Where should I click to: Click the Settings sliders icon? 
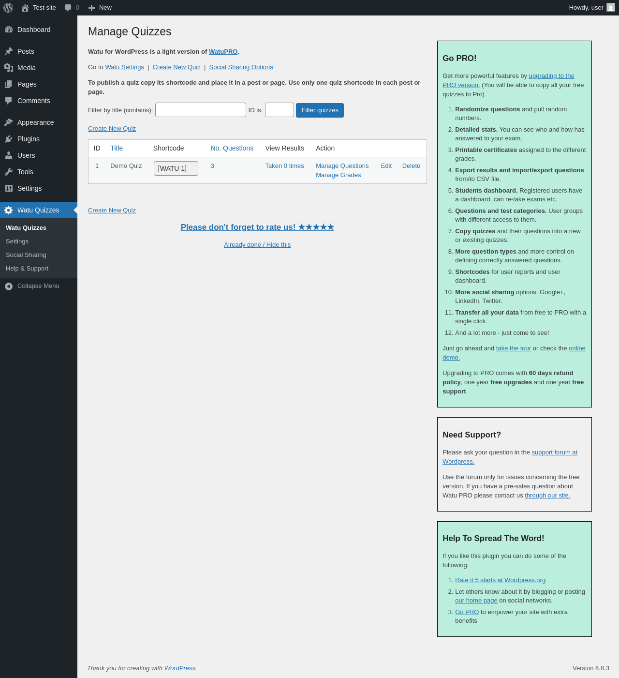pos(9,188)
